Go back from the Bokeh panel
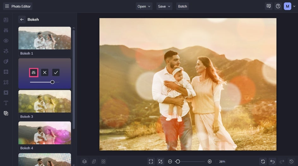The width and height of the screenshot is (298, 166). 22,20
